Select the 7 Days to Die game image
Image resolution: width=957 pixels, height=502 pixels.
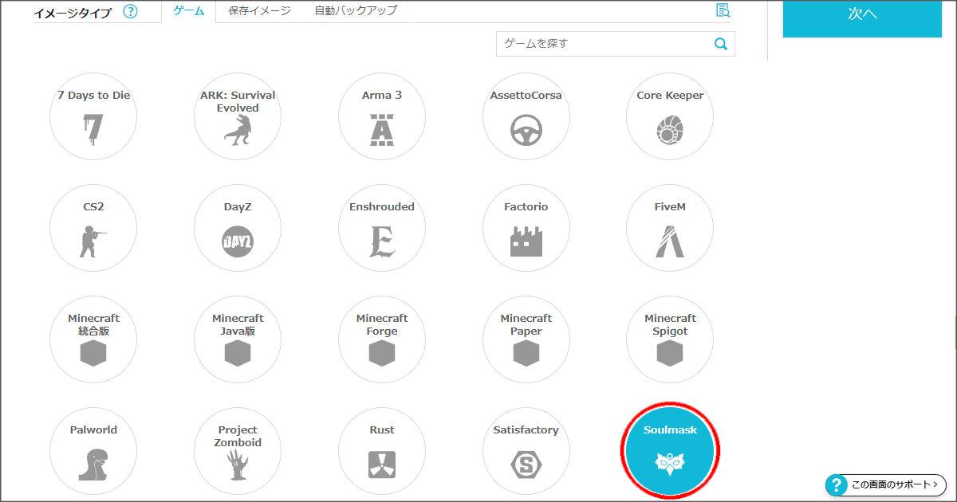click(x=93, y=116)
